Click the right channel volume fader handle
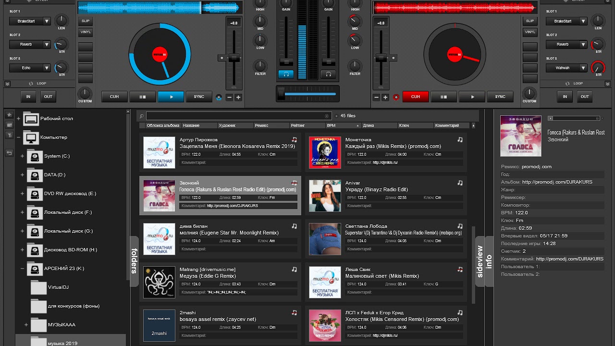Viewport: 615px width, 346px height. point(329,62)
